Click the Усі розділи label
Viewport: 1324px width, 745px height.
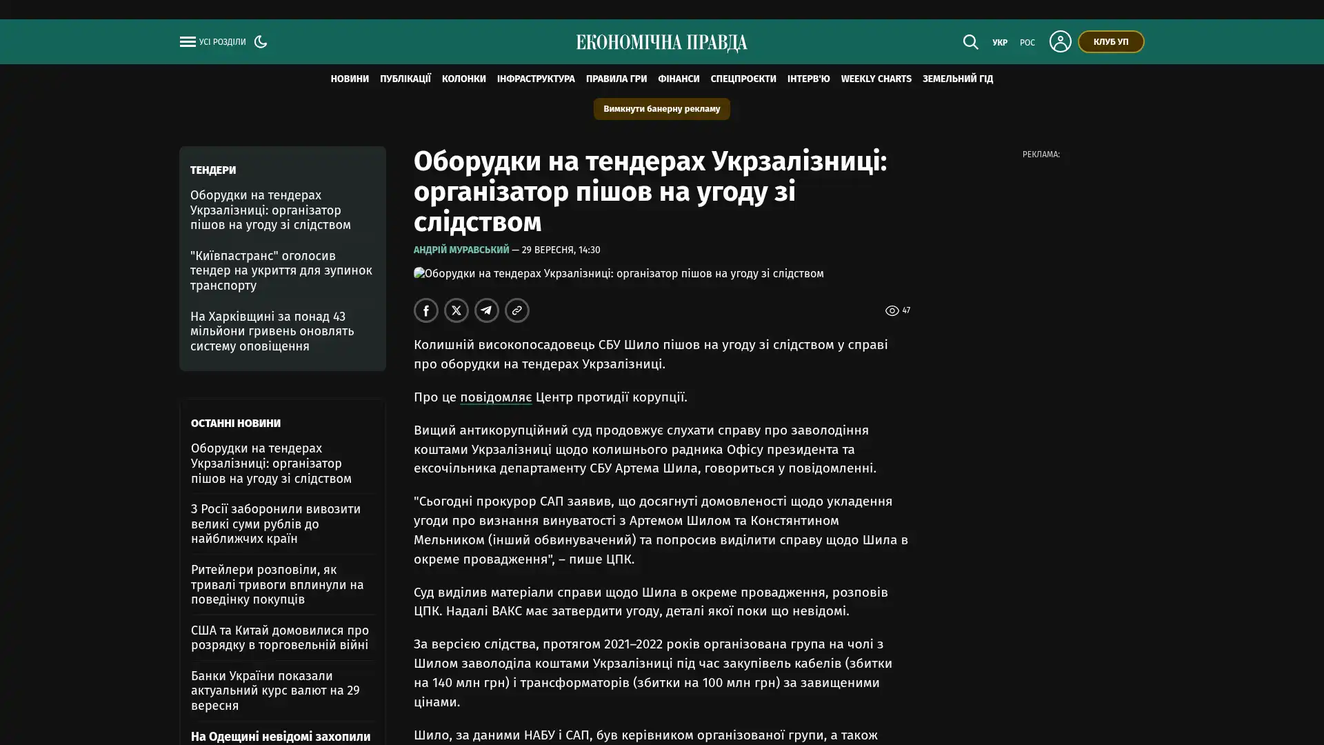coord(222,42)
